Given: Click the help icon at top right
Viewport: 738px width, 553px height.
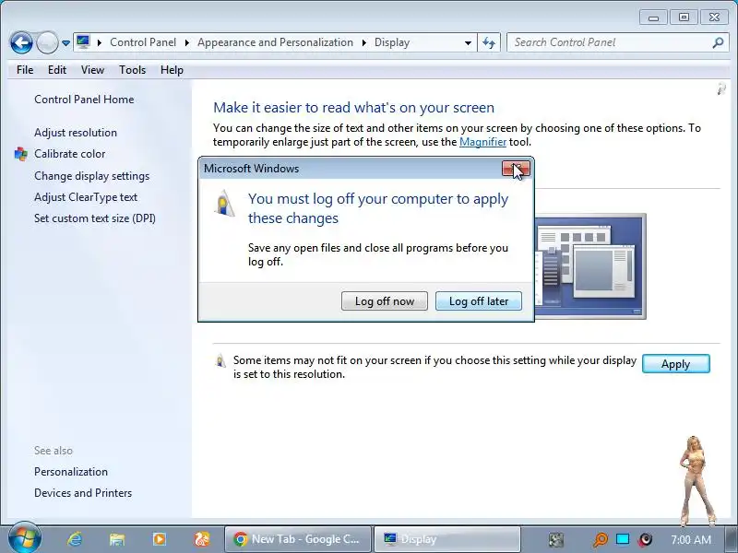Looking at the screenshot, I should click(x=721, y=88).
